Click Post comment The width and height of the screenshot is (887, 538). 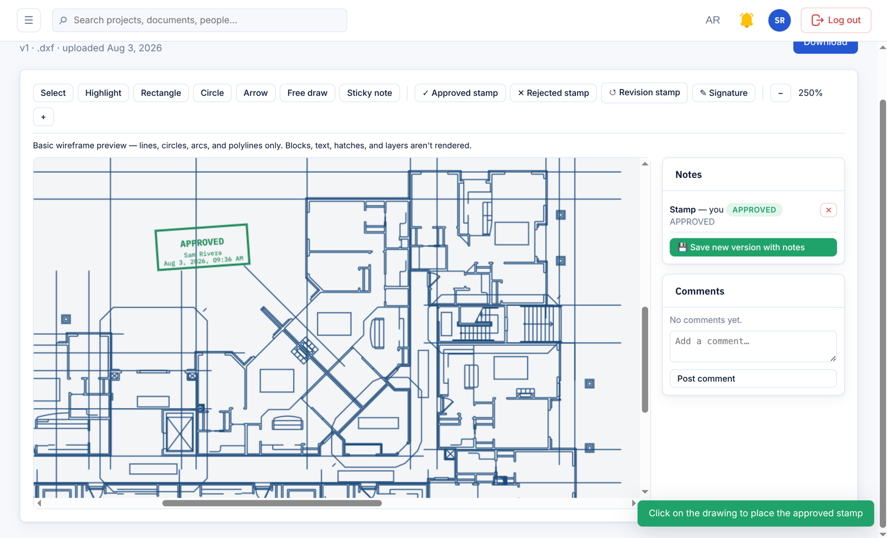pyautogui.click(x=753, y=378)
